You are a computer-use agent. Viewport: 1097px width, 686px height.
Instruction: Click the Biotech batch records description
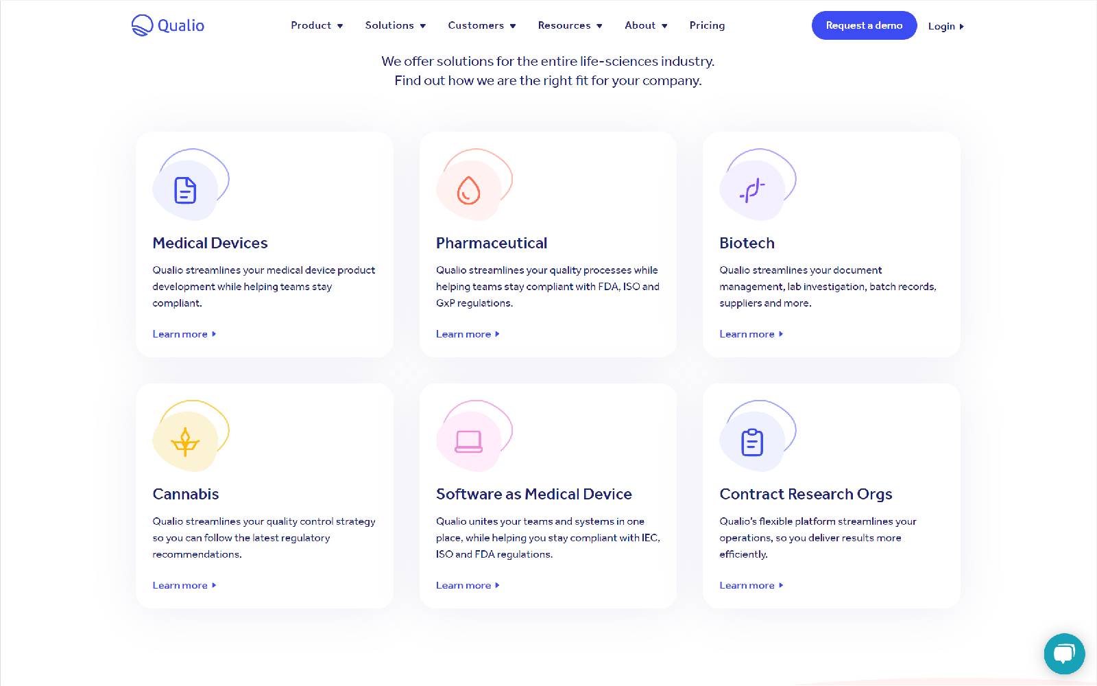tap(828, 287)
